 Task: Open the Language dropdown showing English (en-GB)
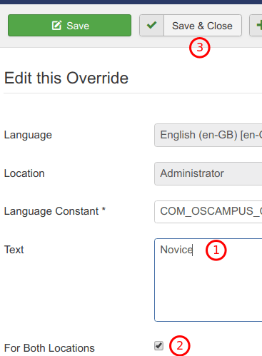point(208,135)
